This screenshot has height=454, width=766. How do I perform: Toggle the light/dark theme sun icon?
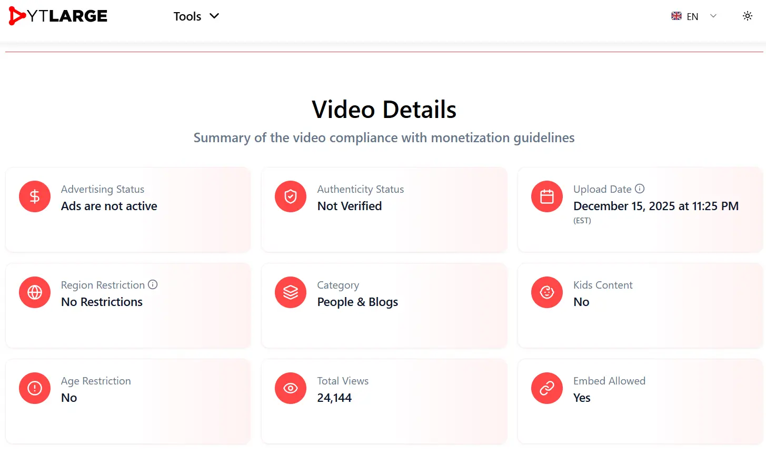(x=747, y=16)
